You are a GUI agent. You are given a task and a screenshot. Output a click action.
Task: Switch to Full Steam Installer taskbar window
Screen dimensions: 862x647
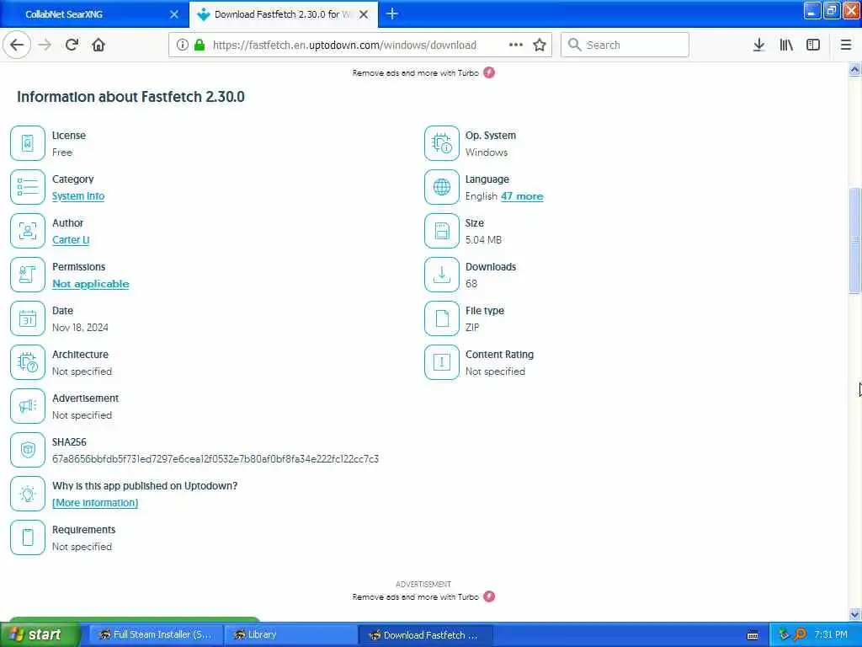pos(156,634)
